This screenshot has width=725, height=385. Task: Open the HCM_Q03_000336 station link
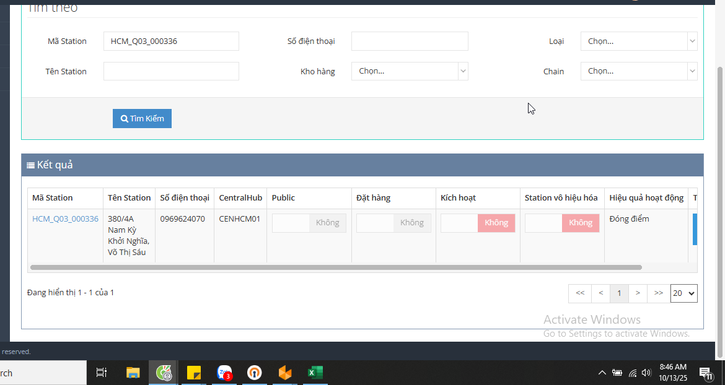click(65, 219)
